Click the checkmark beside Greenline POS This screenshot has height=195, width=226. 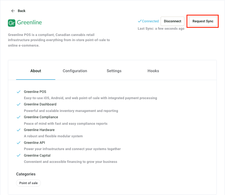coord(19,92)
